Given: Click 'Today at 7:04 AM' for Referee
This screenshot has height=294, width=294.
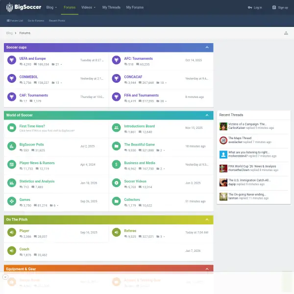Looking at the screenshot, I should tap(196, 232).
